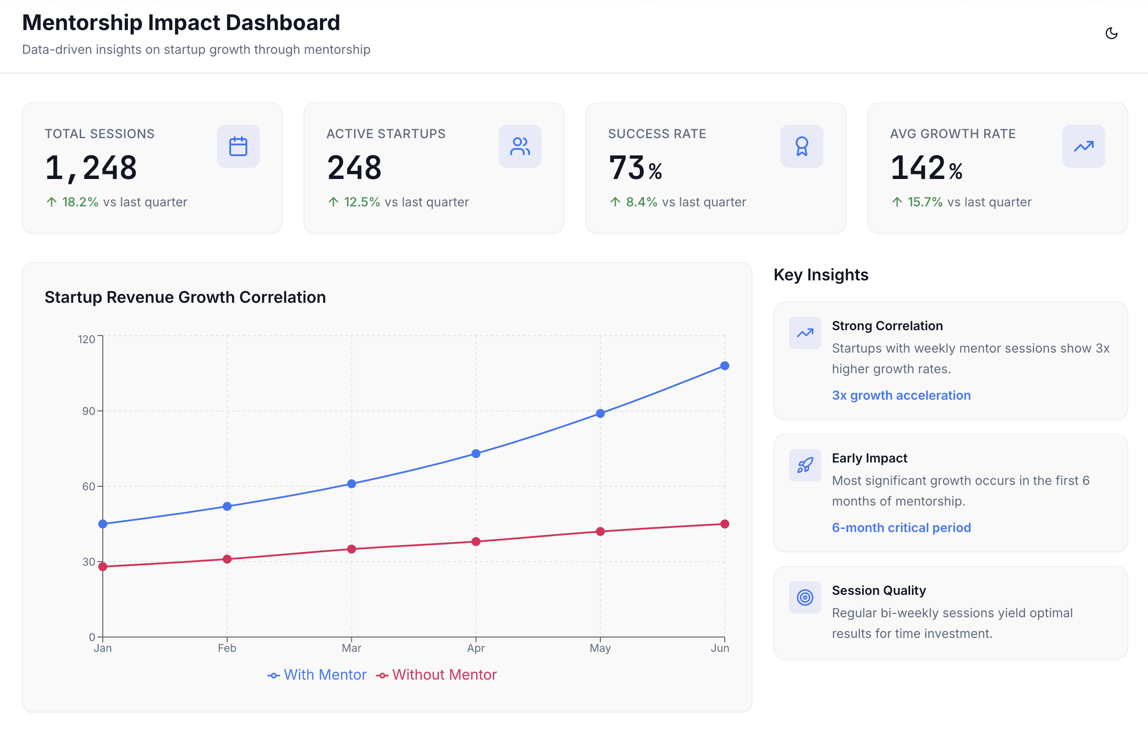Select the With Mentor April data point
Image resolution: width=1148 pixels, height=733 pixels.
[476, 454]
